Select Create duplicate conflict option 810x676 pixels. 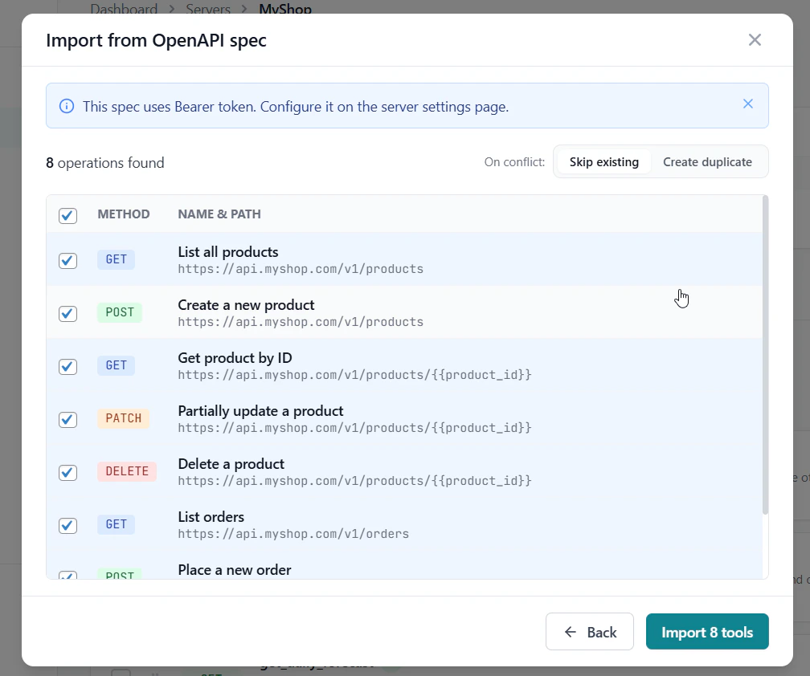(x=707, y=162)
